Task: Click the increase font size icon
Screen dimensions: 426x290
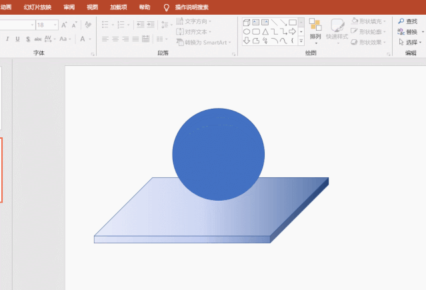Action: [65, 25]
